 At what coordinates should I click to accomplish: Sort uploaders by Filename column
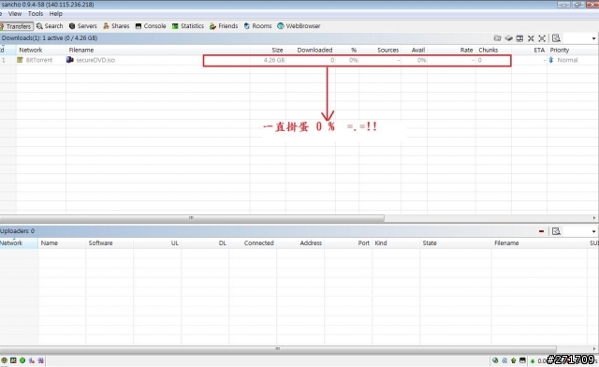(539, 243)
